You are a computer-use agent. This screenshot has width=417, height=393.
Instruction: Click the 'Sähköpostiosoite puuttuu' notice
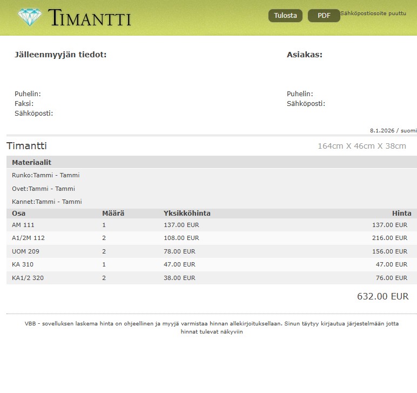[373, 14]
